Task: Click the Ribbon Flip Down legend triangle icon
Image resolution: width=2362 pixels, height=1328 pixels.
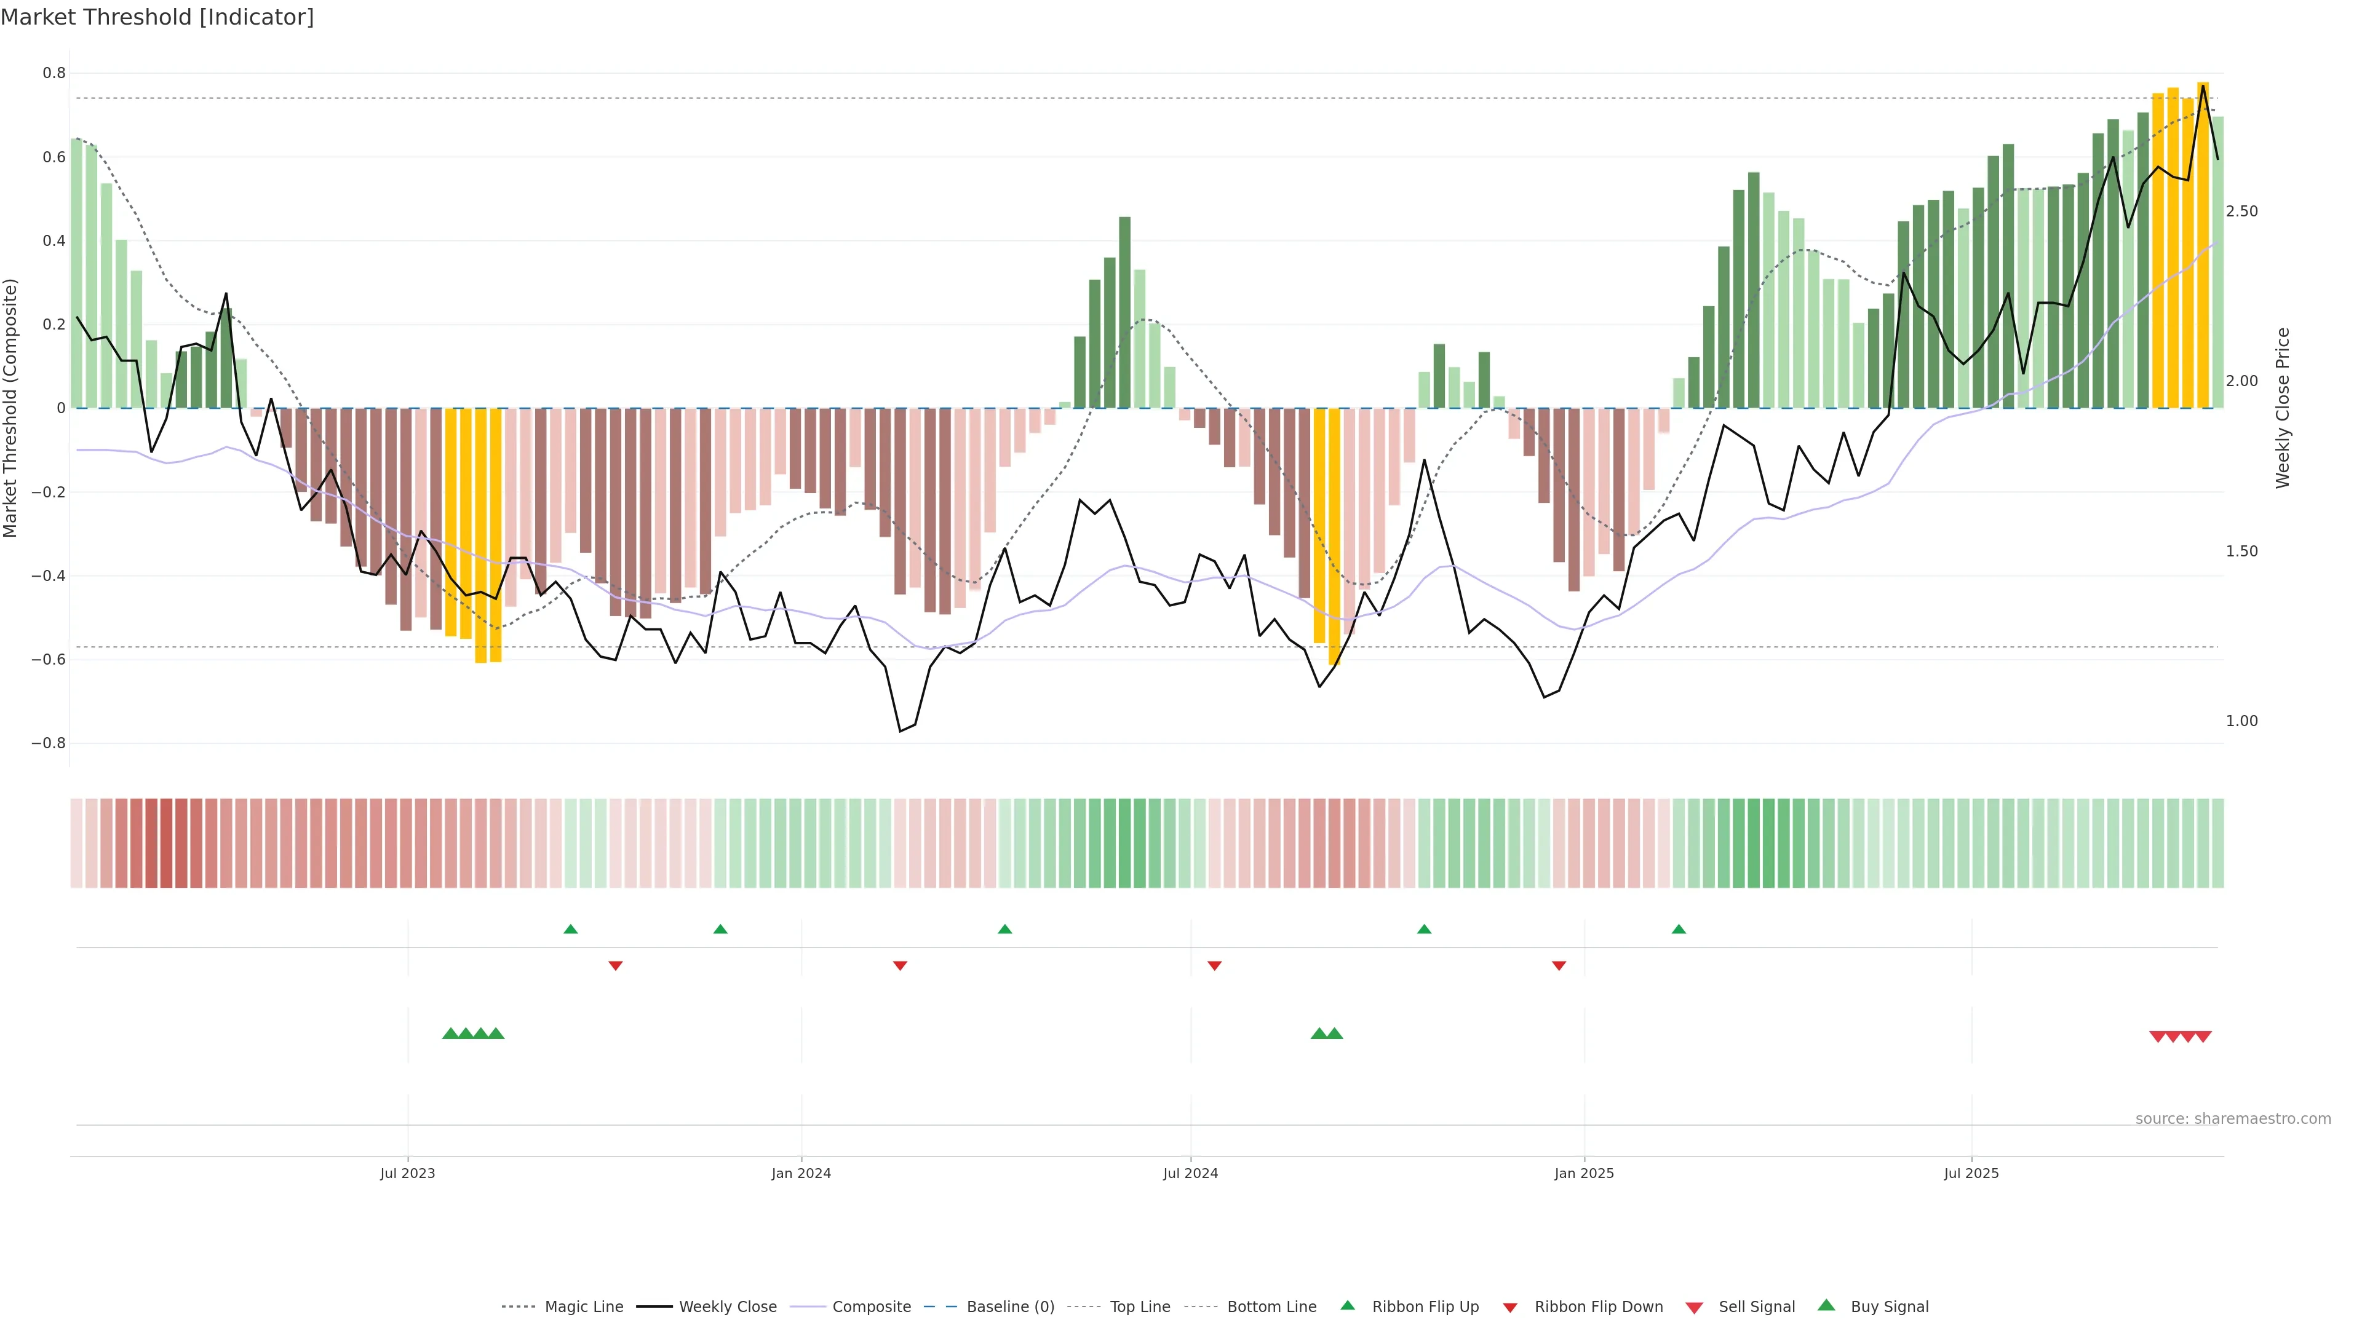Action: point(1510,1308)
